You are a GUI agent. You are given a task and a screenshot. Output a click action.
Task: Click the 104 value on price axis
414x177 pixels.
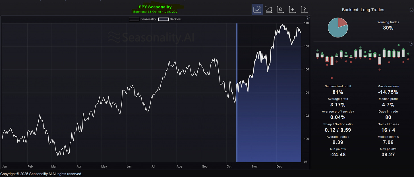(x=307, y=92)
